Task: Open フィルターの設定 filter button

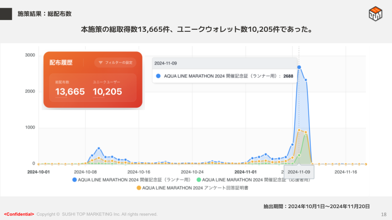Action: (115, 63)
